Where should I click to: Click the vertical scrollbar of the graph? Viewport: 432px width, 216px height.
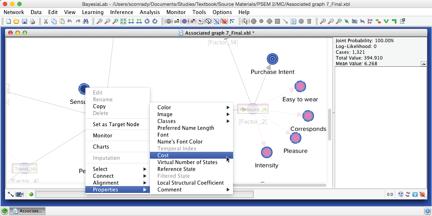click(330, 125)
